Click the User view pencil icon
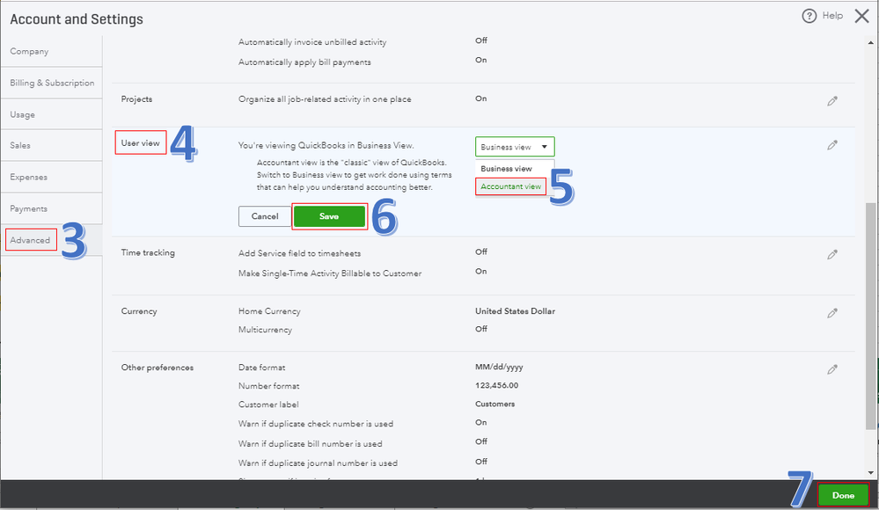The image size is (879, 510). [x=832, y=145]
